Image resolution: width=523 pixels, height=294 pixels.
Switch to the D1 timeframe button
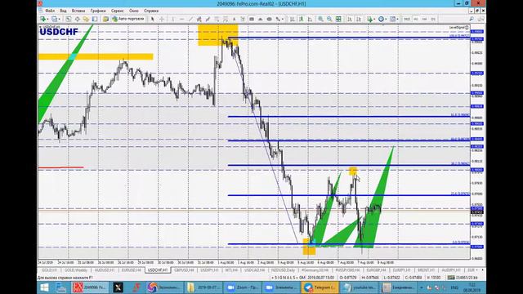(x=433, y=19)
